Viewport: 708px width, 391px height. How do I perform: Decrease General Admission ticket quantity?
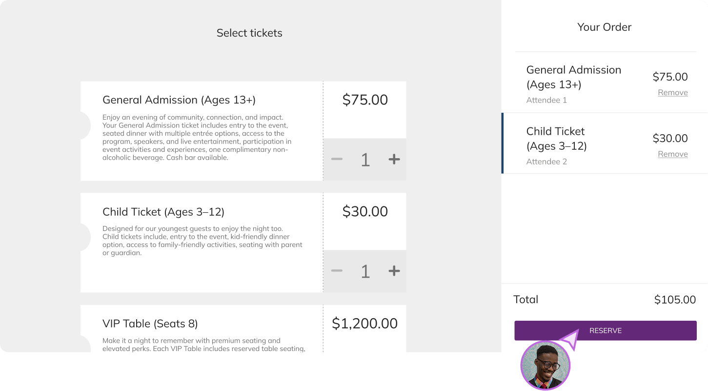click(337, 159)
